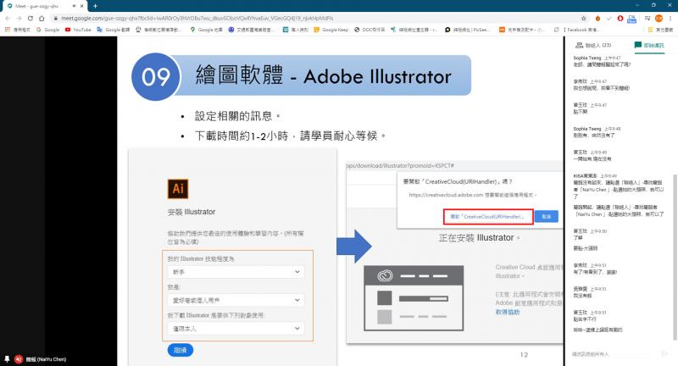678x366 pixels.
Task: Close the Meet browser tab
Action: pyautogui.click(x=81, y=6)
